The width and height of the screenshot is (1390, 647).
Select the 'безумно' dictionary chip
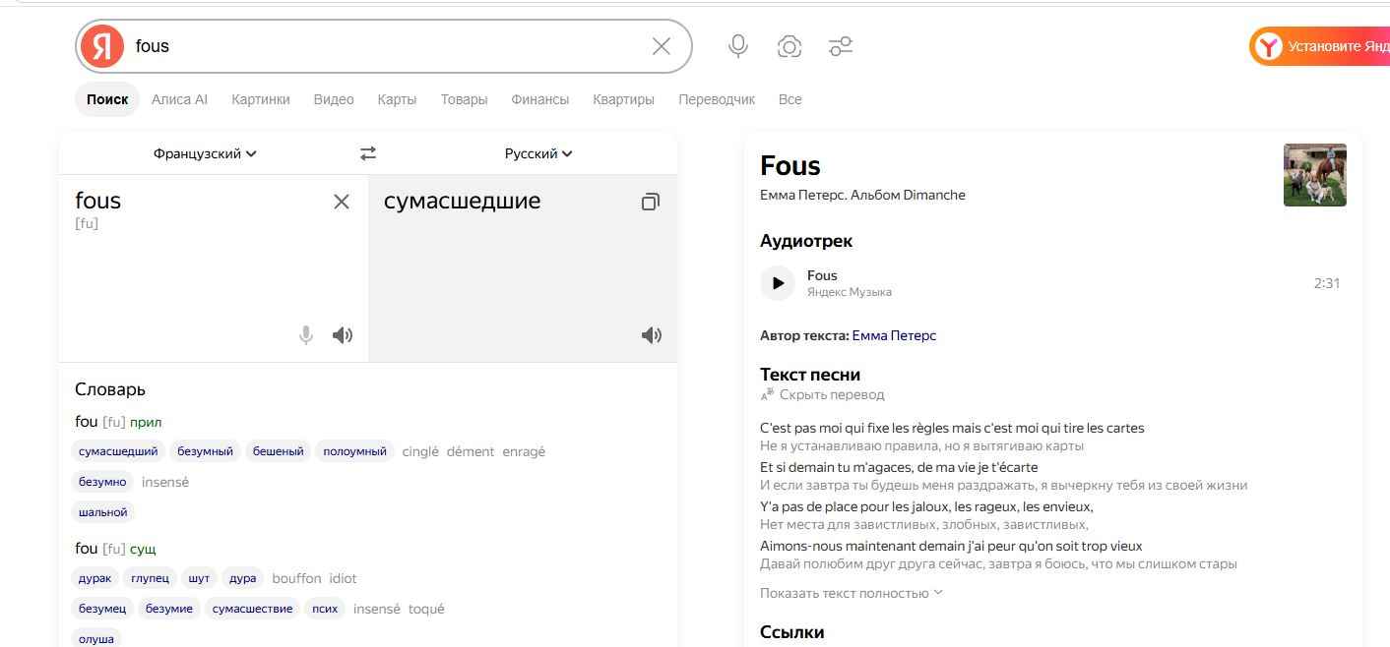pyautogui.click(x=102, y=482)
